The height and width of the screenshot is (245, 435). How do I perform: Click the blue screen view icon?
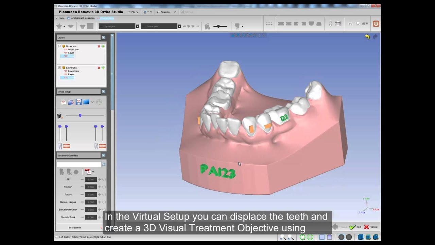pos(86,102)
